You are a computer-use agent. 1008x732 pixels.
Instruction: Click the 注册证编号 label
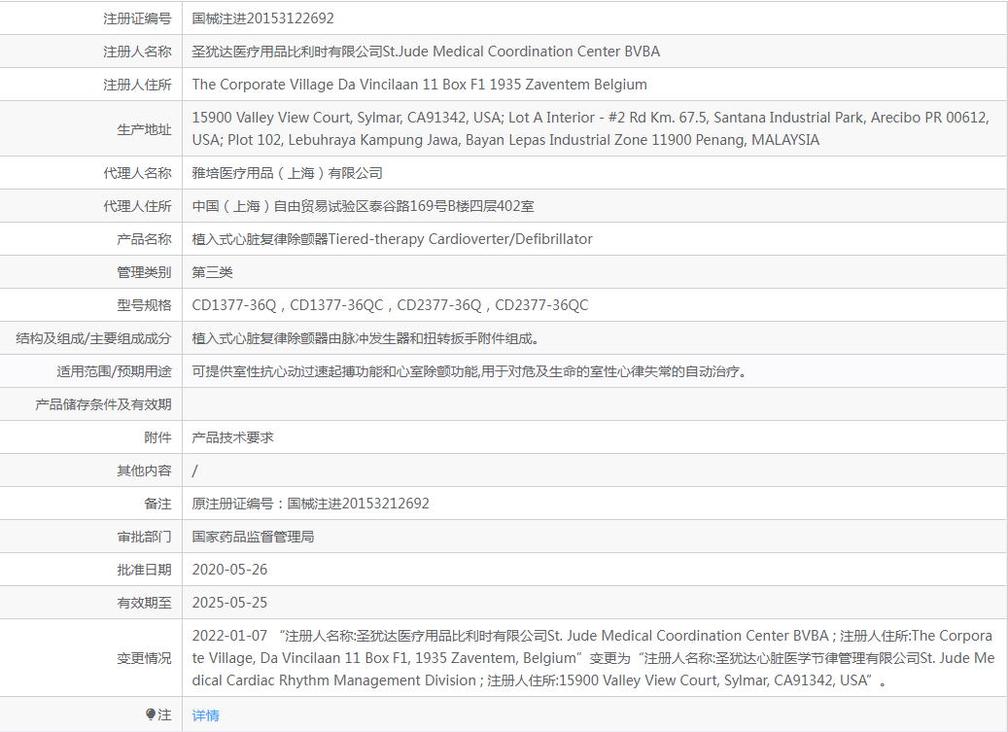[137, 18]
